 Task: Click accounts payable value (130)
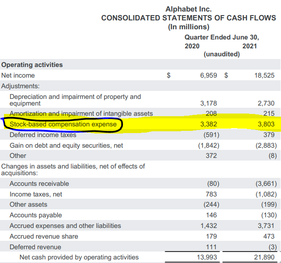(x=269, y=215)
